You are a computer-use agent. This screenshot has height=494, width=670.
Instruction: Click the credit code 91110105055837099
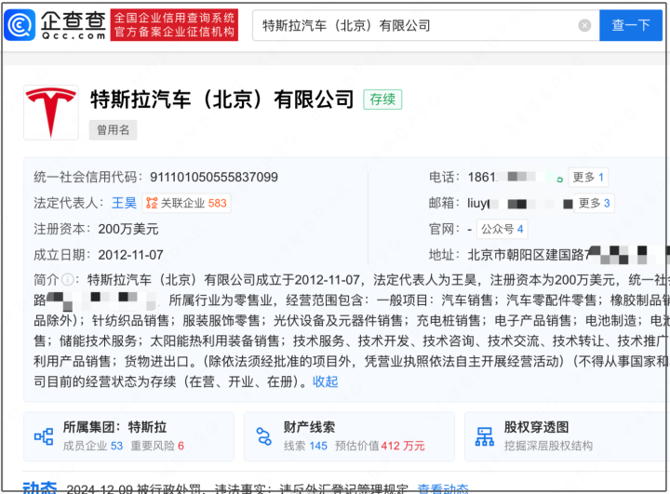(214, 177)
